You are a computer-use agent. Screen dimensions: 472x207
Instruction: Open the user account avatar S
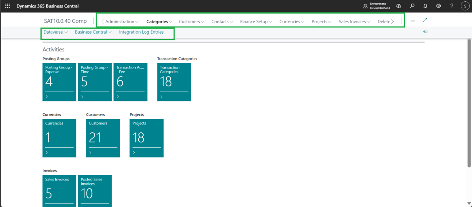click(x=465, y=6)
